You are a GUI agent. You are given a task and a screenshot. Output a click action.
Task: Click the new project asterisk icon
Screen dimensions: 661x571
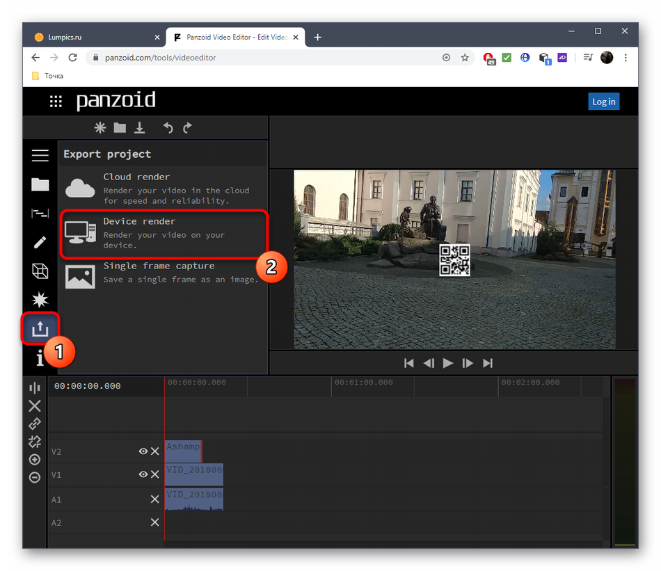(x=100, y=128)
